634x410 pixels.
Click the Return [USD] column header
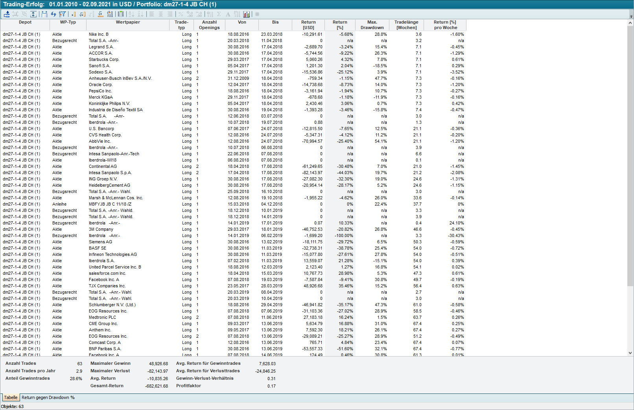click(308, 25)
